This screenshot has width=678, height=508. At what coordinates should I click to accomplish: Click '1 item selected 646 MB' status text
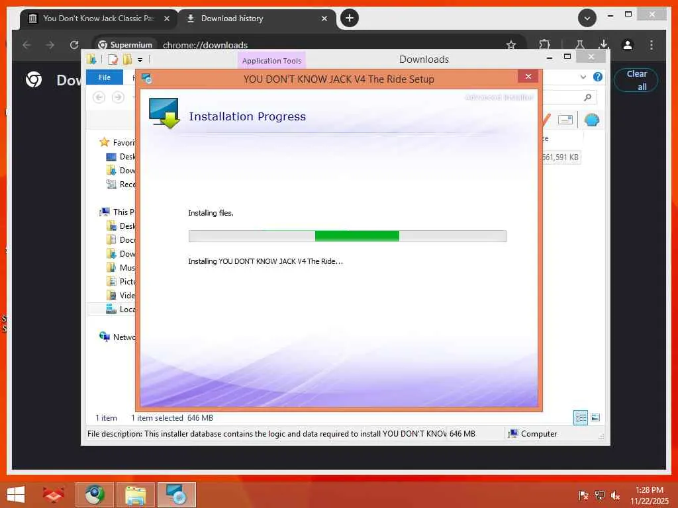pyautogui.click(x=171, y=418)
